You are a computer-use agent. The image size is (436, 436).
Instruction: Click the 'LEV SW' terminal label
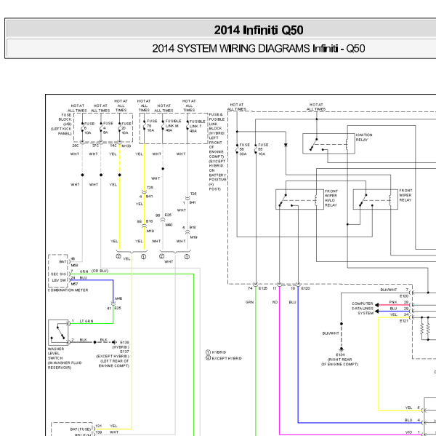pyautogui.click(x=60, y=280)
